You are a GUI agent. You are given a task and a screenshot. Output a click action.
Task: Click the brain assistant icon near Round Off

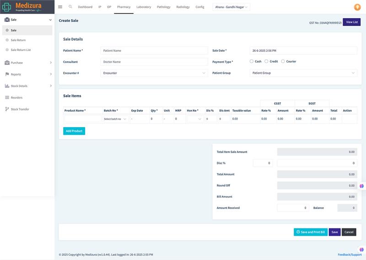point(361,186)
